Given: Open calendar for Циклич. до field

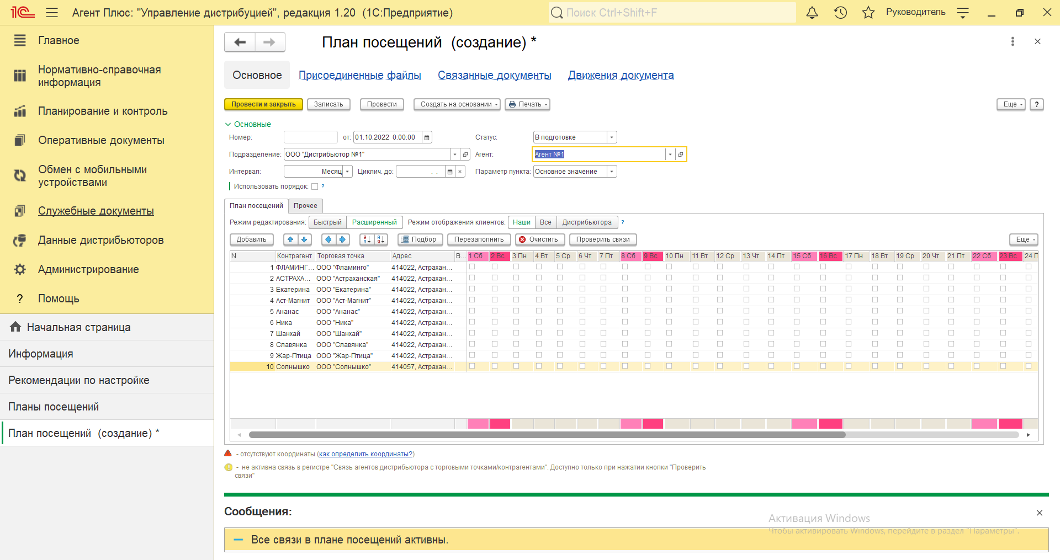Looking at the screenshot, I should pos(450,172).
